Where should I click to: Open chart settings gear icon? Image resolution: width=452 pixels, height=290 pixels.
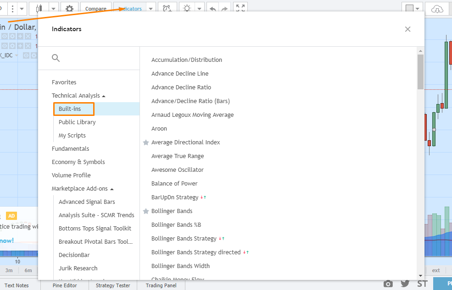pyautogui.click(x=69, y=9)
